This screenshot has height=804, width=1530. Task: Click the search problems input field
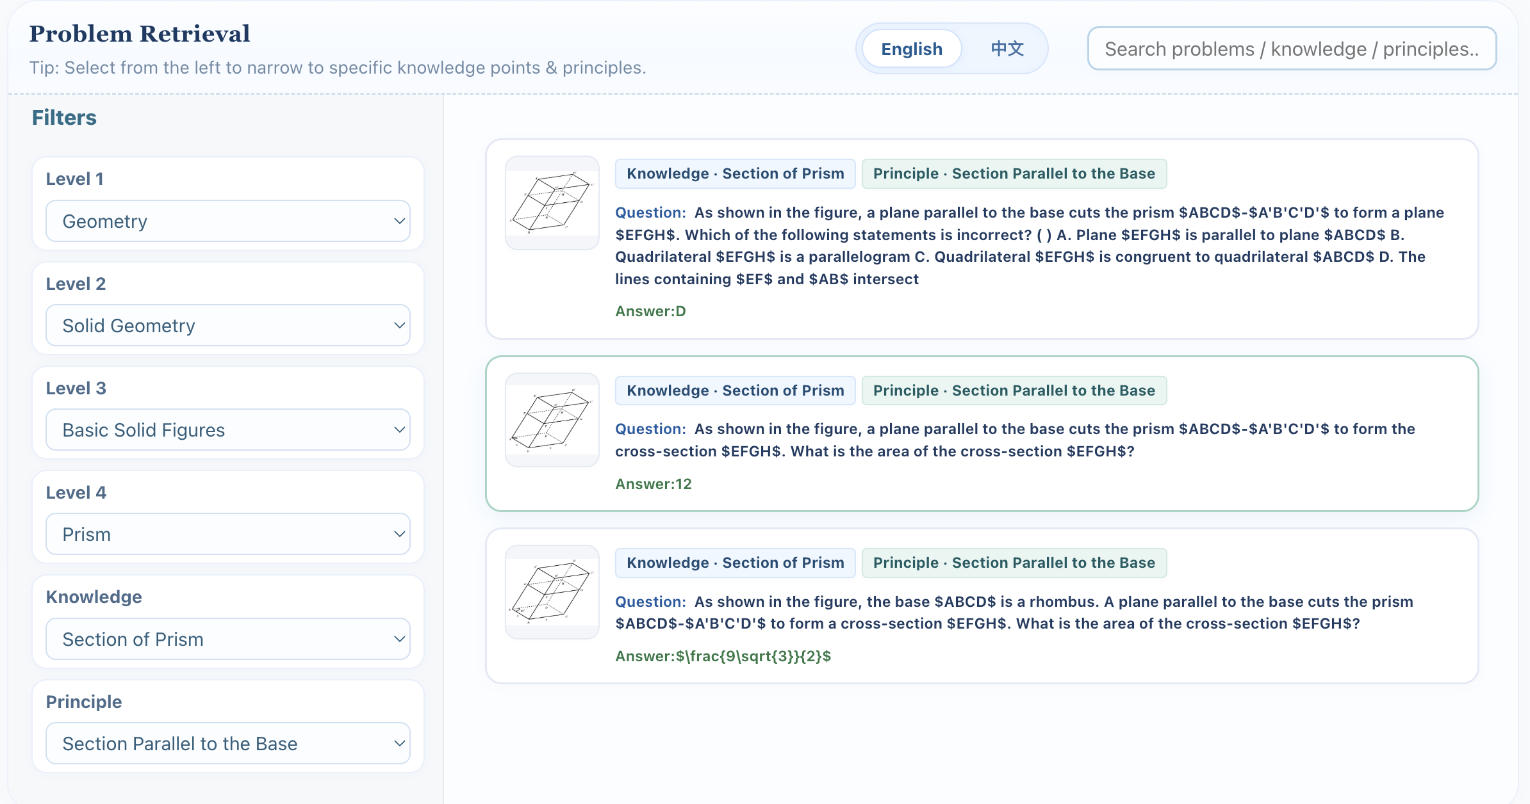(1291, 49)
